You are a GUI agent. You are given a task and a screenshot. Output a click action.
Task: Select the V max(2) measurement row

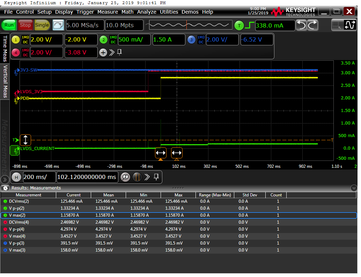tap(179, 216)
